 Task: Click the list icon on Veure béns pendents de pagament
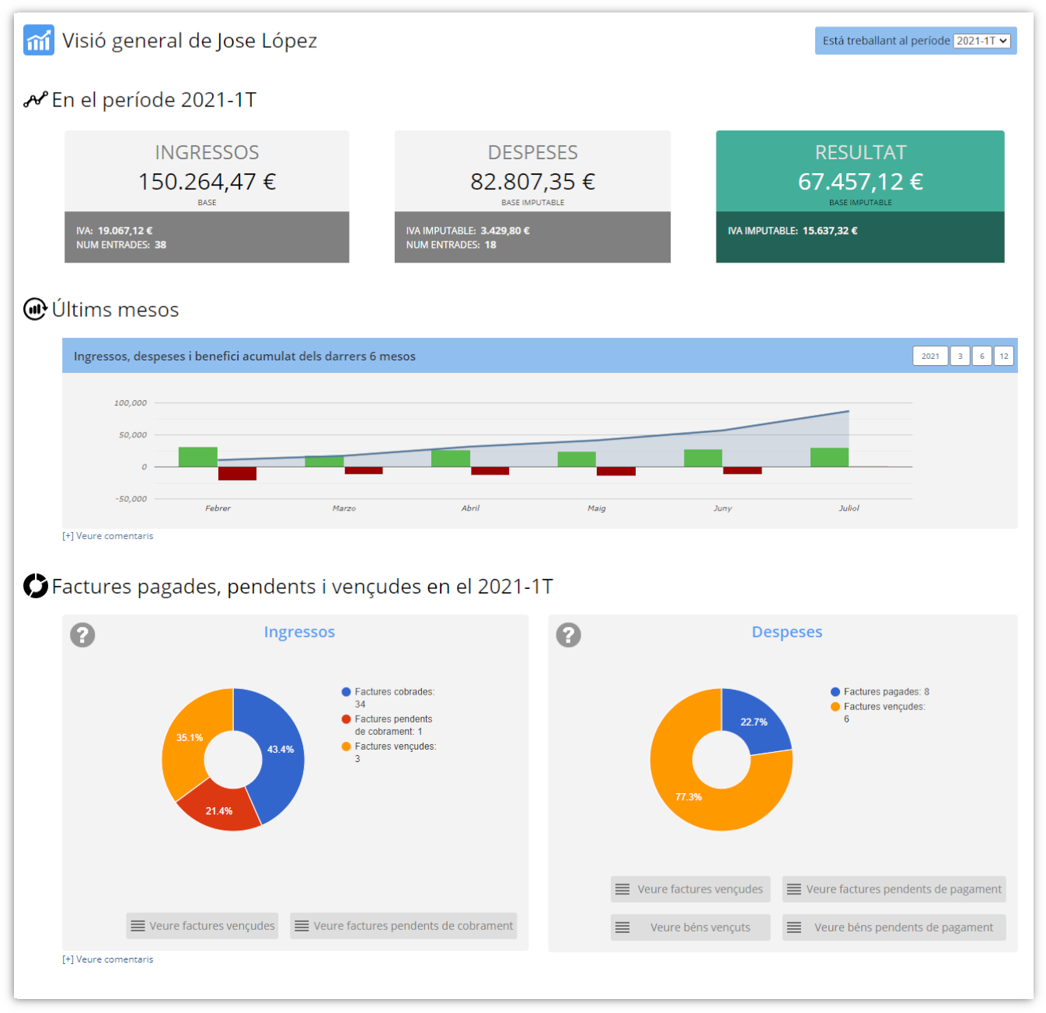794,928
